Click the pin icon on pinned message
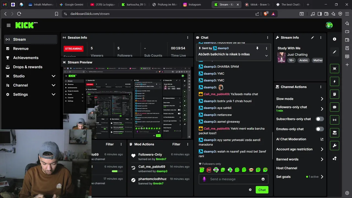This screenshot has height=198, width=352. (x=257, y=48)
